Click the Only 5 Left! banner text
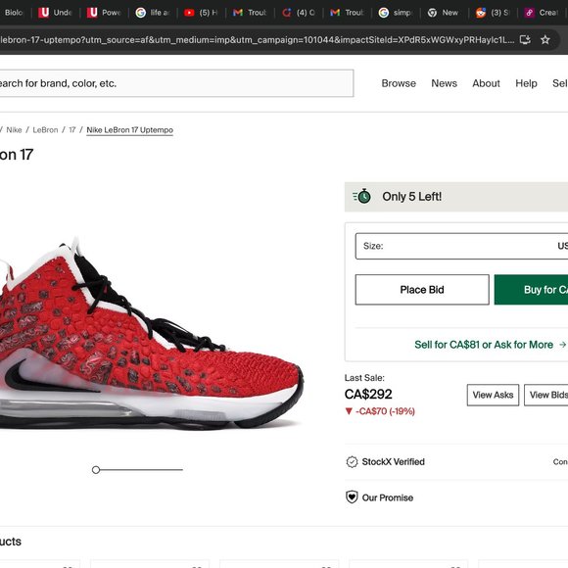 pos(412,197)
